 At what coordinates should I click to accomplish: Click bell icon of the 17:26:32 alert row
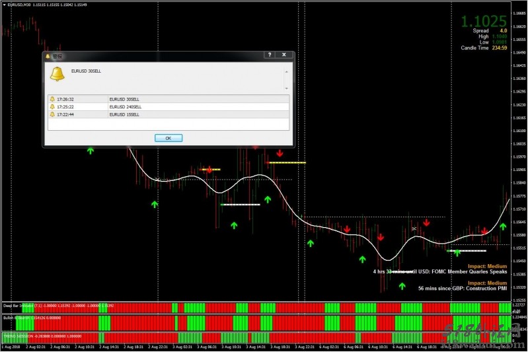click(x=52, y=99)
